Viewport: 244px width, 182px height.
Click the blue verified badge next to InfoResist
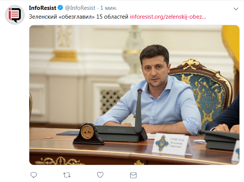(60, 8)
